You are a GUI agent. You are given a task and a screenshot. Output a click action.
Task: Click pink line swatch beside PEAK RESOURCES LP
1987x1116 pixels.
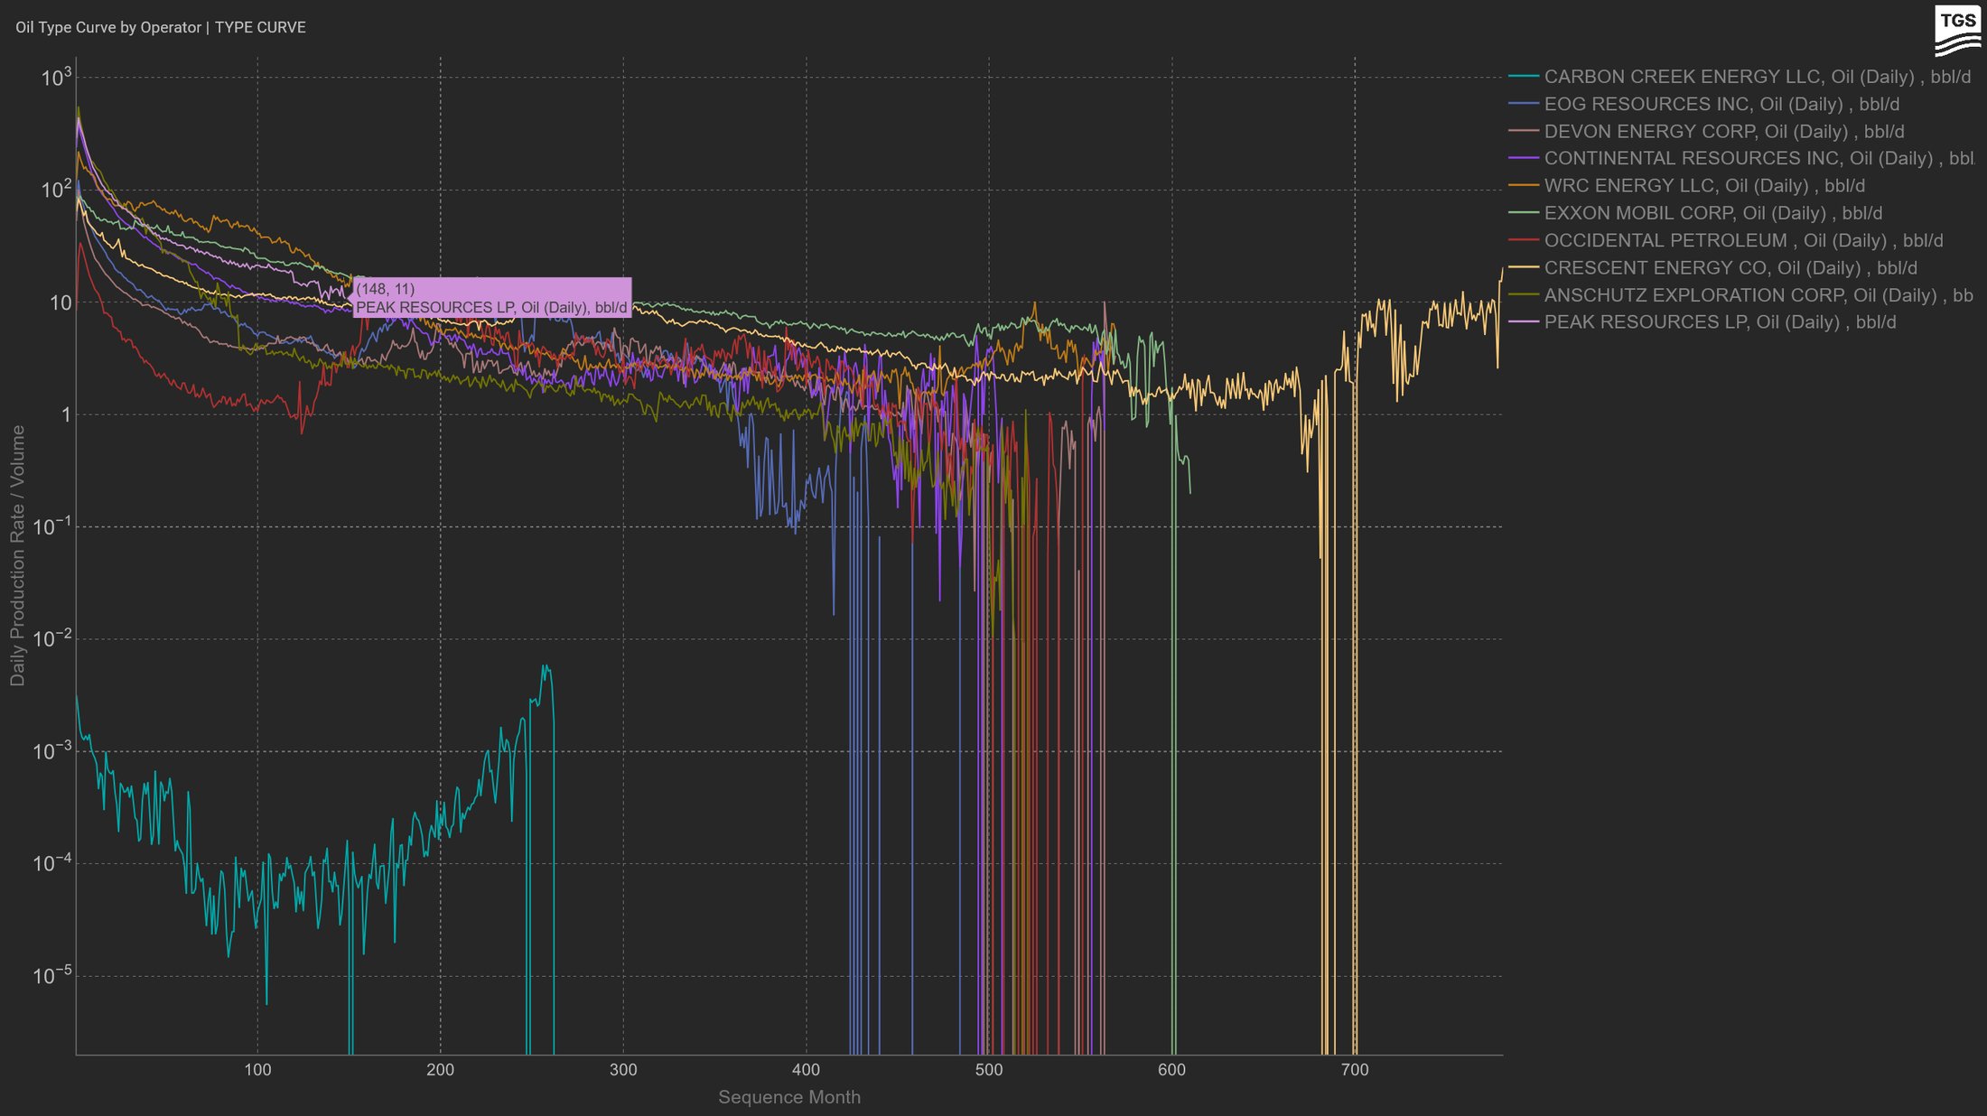pyautogui.click(x=1524, y=322)
